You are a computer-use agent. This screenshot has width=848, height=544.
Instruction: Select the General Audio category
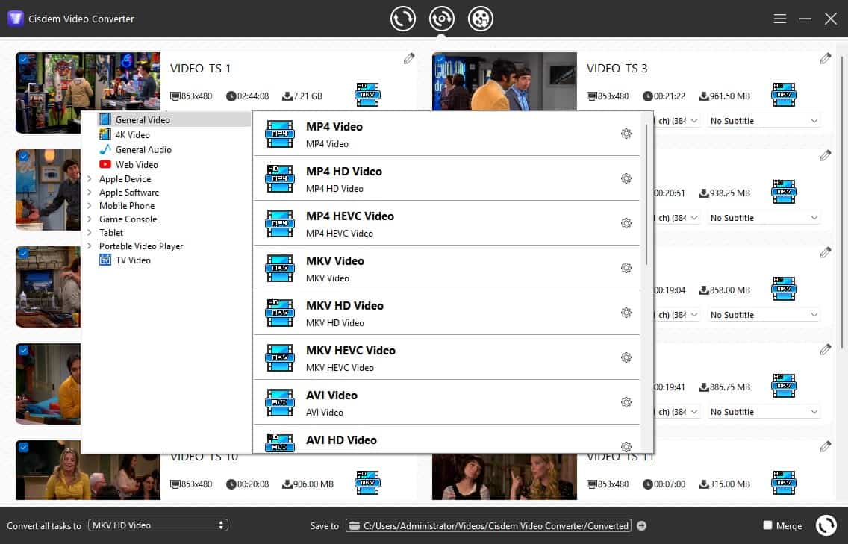click(143, 150)
